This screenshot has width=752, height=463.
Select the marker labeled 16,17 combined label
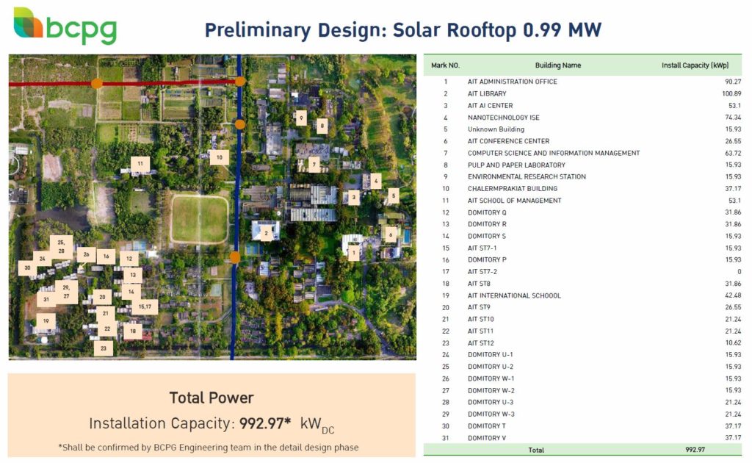pyautogui.click(x=144, y=306)
